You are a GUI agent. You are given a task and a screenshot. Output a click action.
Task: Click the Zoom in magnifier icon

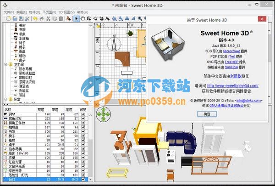[140, 18]
